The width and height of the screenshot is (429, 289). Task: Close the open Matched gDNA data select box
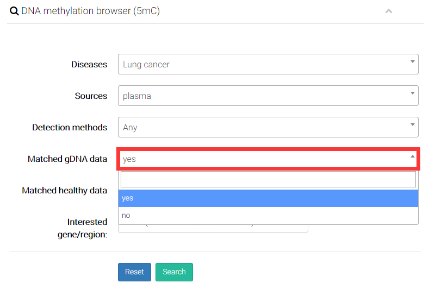(x=261, y=159)
